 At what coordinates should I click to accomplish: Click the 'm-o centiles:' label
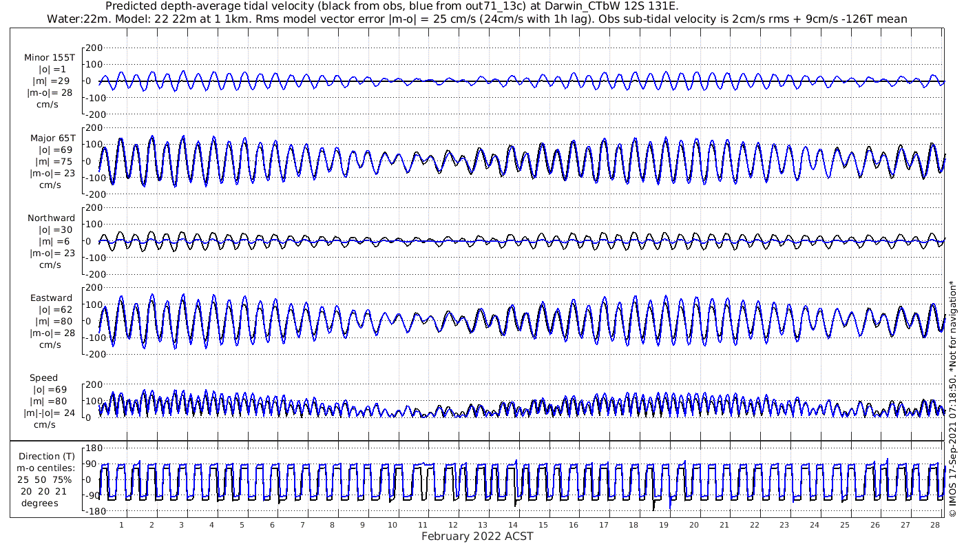pos(45,468)
